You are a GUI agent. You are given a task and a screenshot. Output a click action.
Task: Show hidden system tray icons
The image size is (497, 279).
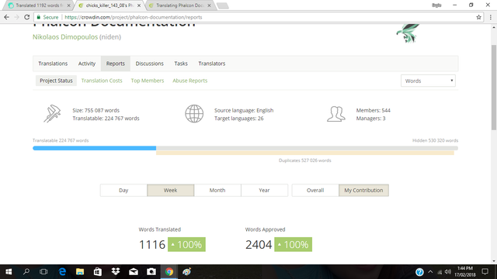[x=430, y=272]
